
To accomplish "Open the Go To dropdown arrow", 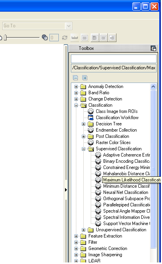I will (69, 26).
